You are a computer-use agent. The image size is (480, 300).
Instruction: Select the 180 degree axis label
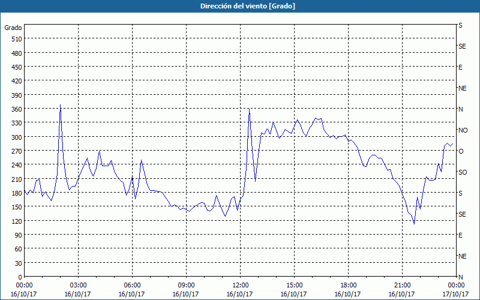click(17, 193)
